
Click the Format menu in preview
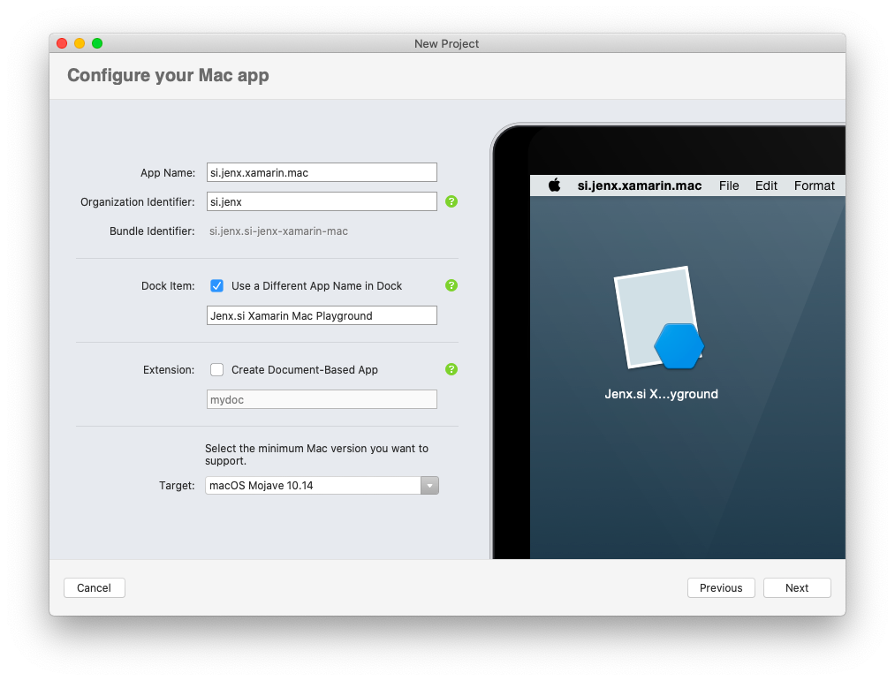tap(814, 185)
